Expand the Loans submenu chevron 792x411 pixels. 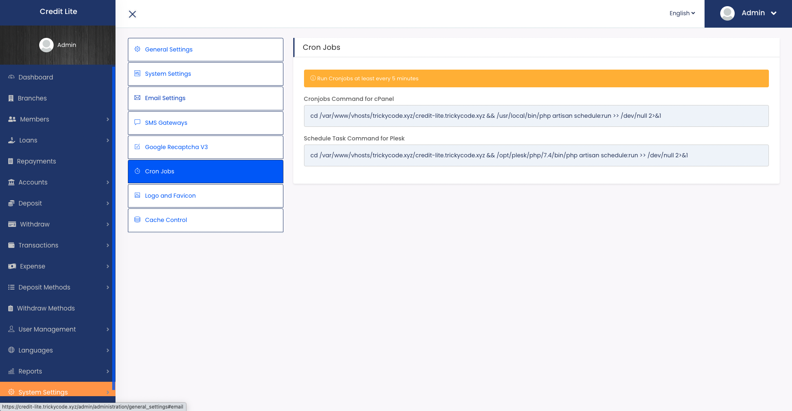(x=108, y=140)
